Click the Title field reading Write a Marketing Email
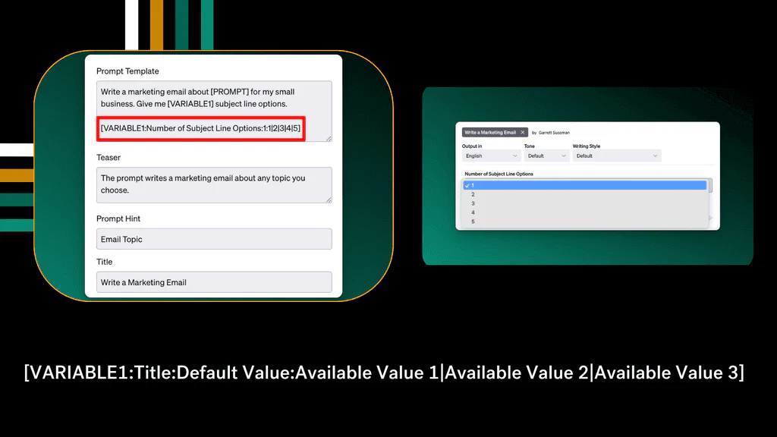Image resolution: width=777 pixels, height=437 pixels. (x=214, y=282)
